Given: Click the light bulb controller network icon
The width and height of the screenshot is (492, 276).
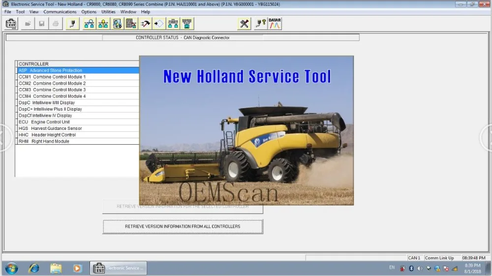Looking at the screenshot, I should coord(103,24).
